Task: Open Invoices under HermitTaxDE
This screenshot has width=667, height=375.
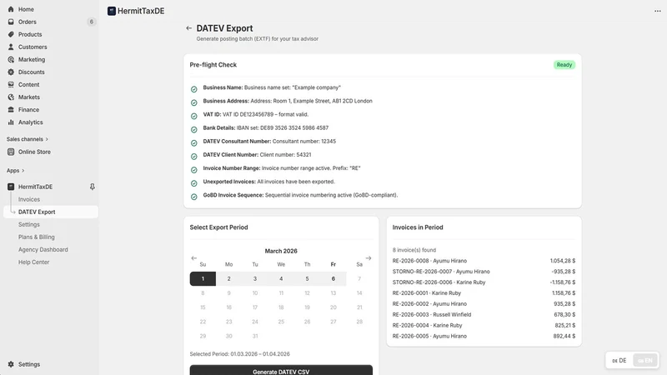Action: [x=29, y=199]
